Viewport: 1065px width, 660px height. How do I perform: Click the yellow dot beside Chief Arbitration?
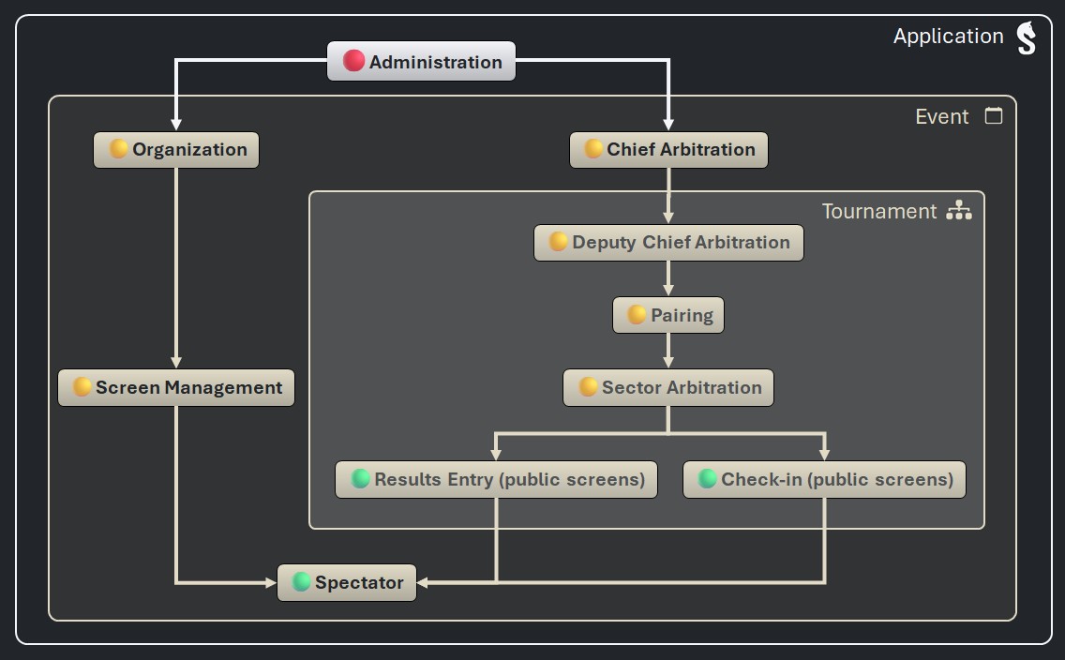[x=593, y=149]
